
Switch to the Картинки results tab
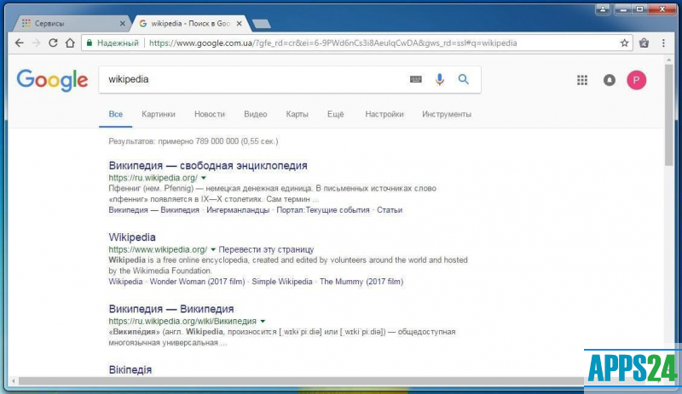[159, 114]
